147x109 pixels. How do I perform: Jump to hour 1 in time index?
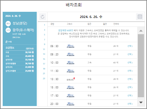[44, 25]
